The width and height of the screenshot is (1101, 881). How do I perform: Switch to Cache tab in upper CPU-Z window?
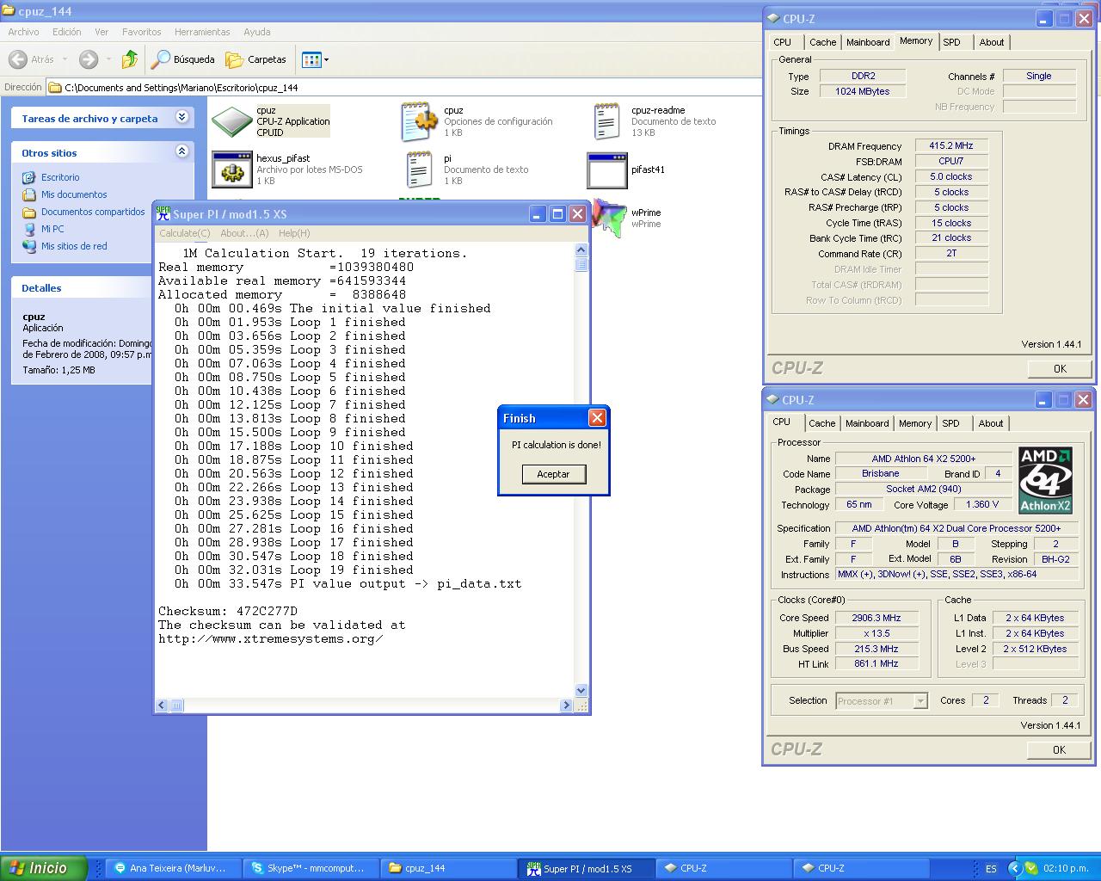tap(822, 42)
